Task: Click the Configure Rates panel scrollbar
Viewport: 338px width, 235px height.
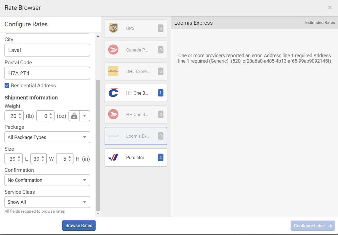Action: 98,145
